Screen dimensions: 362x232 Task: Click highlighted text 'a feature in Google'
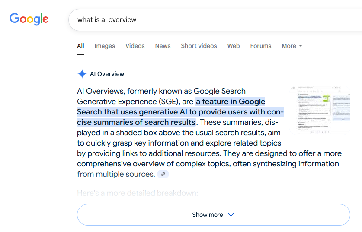point(231,102)
